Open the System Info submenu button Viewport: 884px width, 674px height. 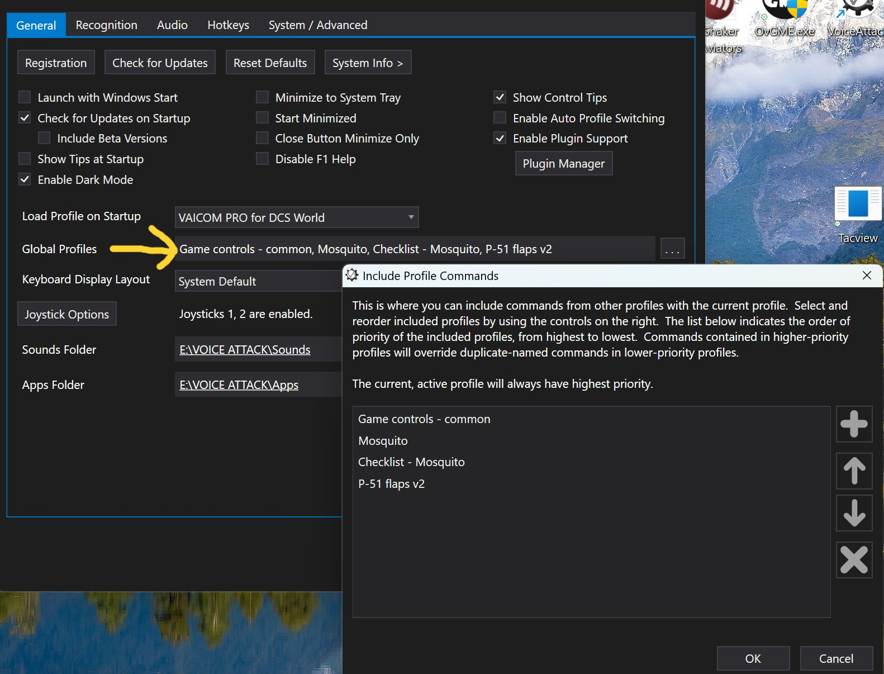tap(368, 63)
